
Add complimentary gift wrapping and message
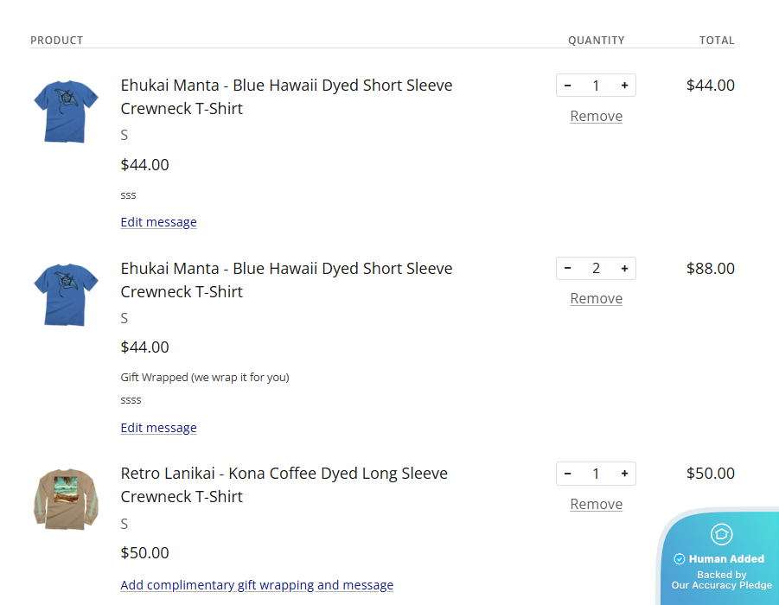pyautogui.click(x=257, y=585)
